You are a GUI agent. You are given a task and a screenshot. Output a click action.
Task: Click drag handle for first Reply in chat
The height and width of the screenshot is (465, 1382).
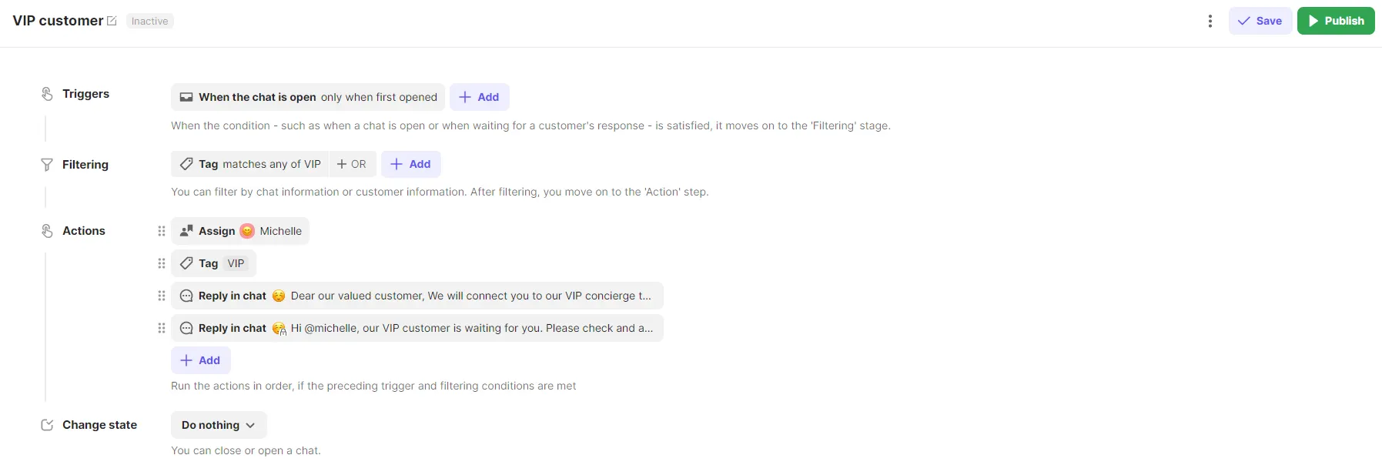point(162,296)
